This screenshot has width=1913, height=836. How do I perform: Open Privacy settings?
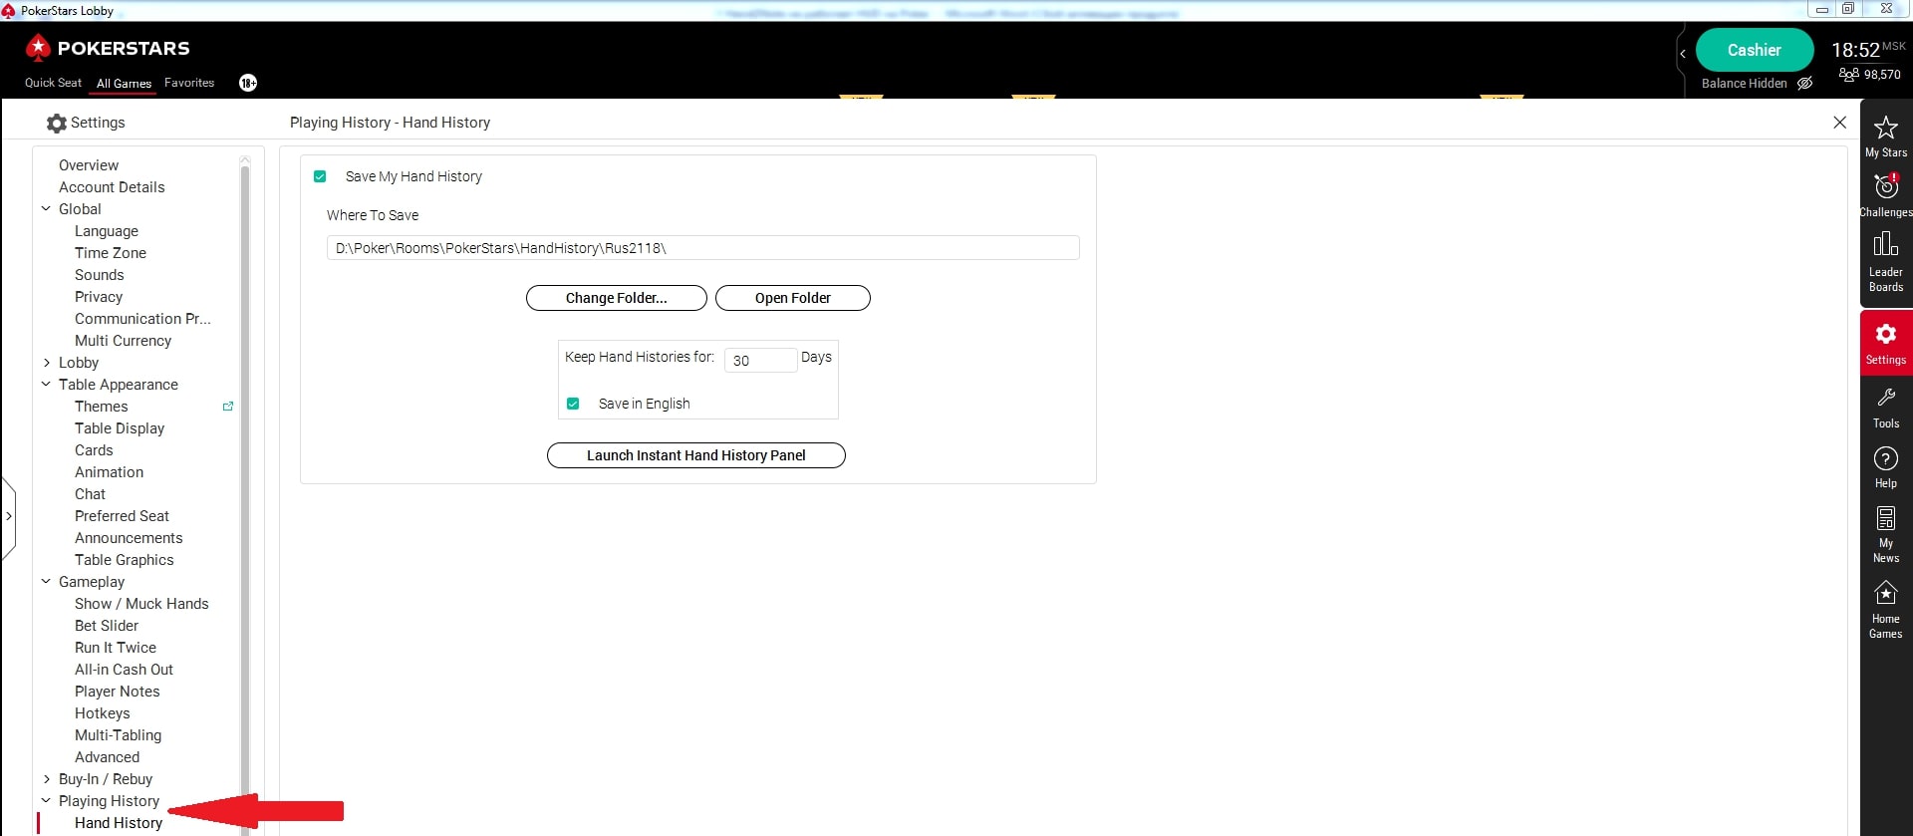(99, 297)
